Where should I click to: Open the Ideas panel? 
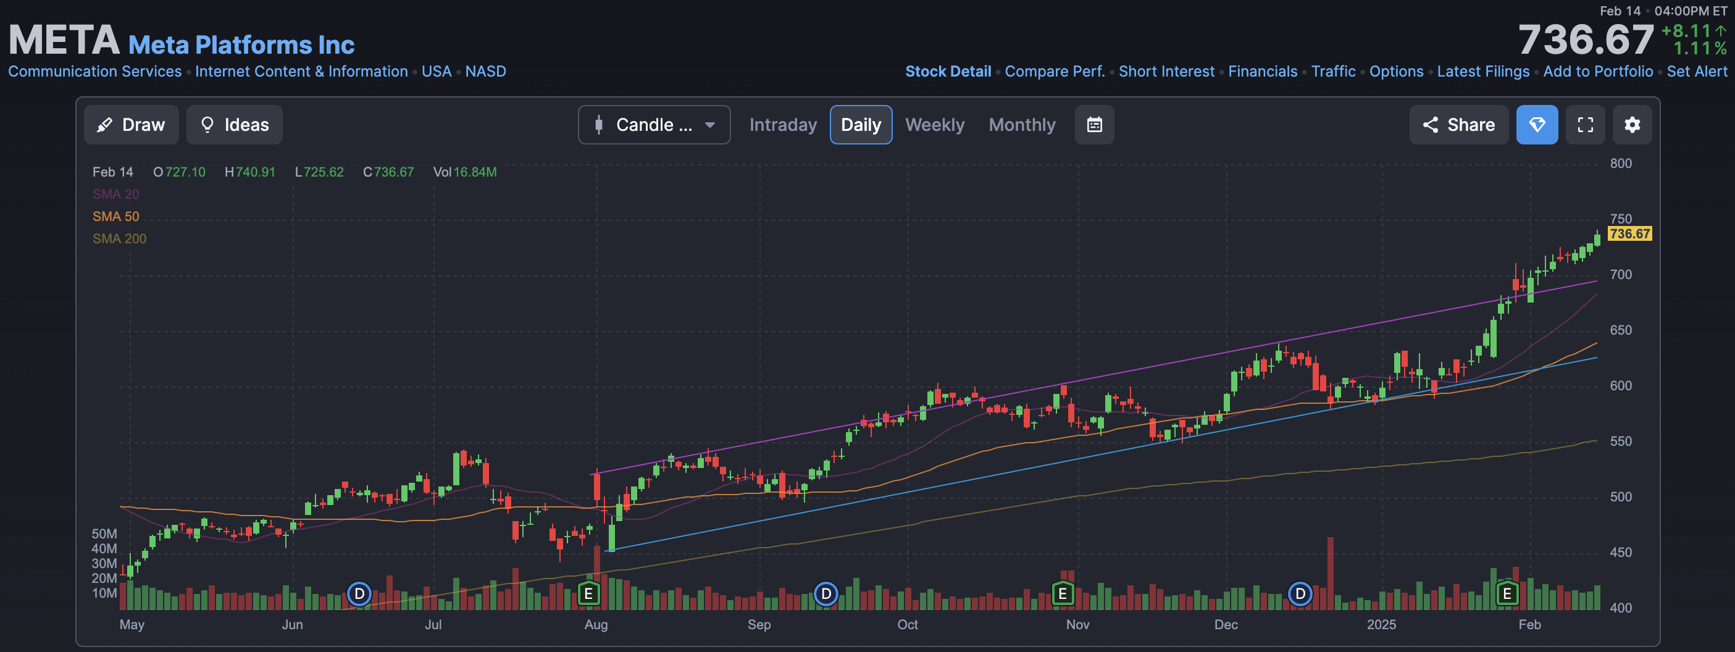coord(235,125)
